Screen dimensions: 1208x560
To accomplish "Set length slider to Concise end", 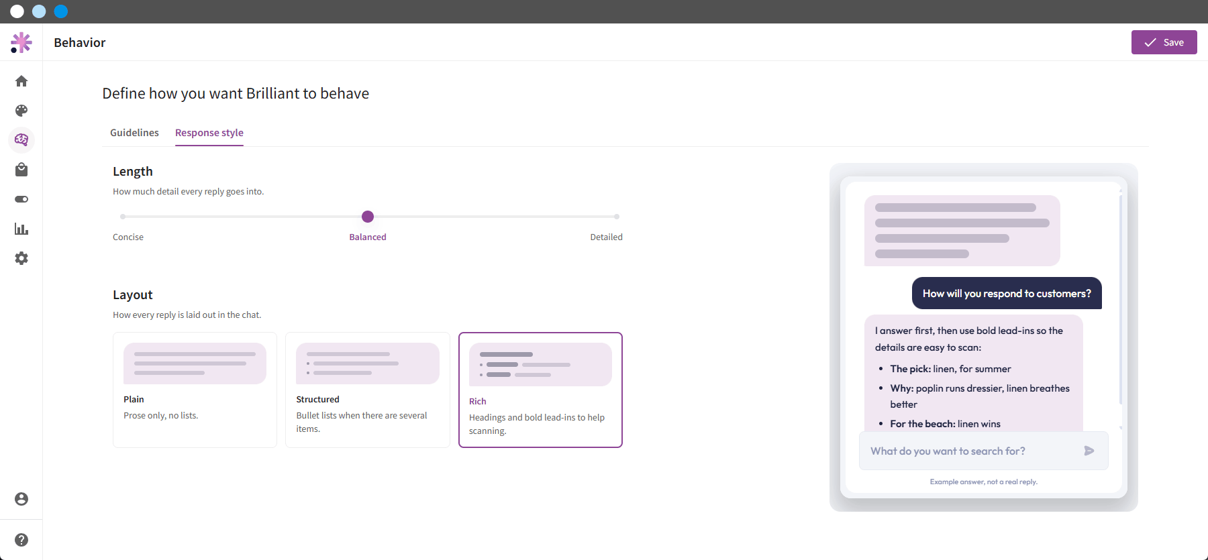I will 123,217.
